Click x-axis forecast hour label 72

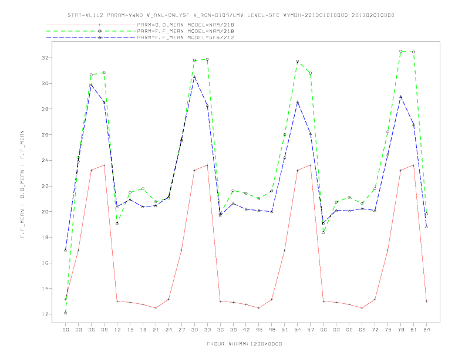375,330
